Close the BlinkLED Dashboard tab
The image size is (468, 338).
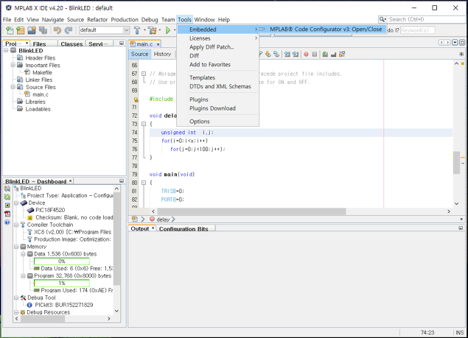pyautogui.click(x=71, y=181)
